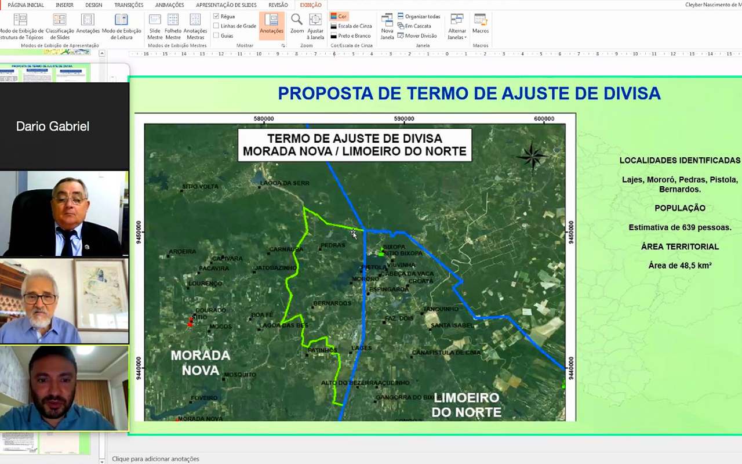Select Ajustar à Janela

click(315, 26)
